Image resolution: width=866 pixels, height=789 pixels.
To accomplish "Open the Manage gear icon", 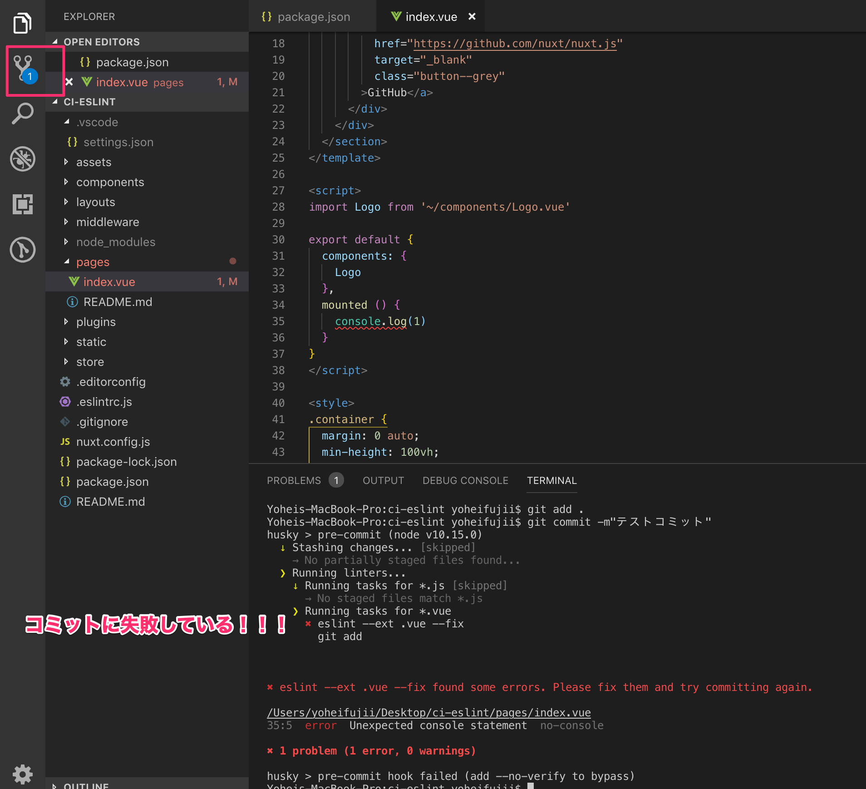I will [22, 774].
